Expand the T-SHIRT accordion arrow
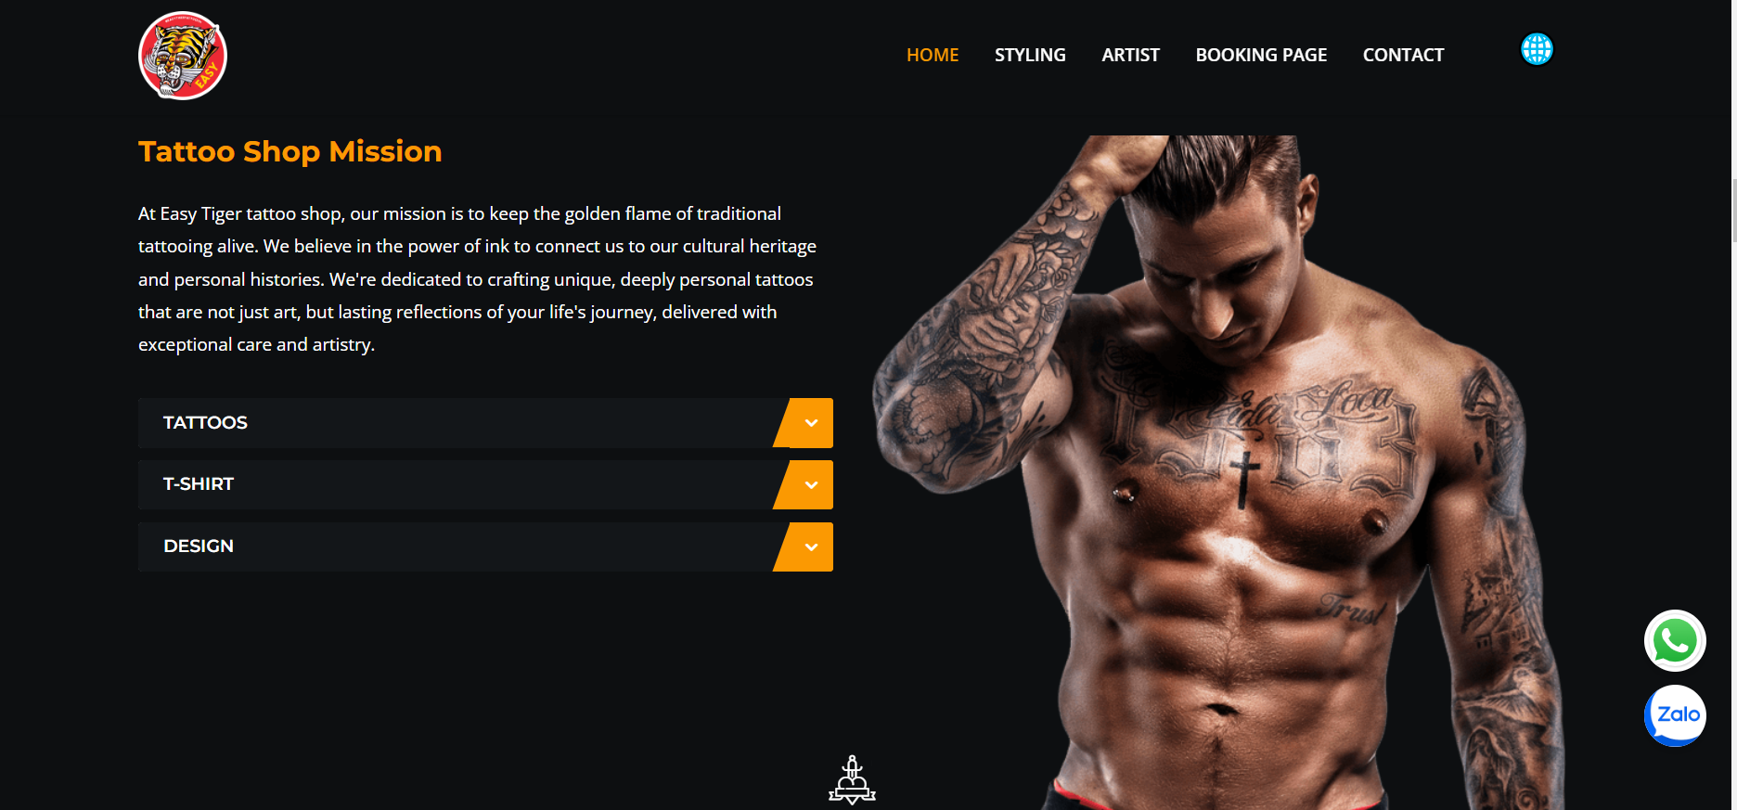The image size is (1737, 810). coord(811,485)
